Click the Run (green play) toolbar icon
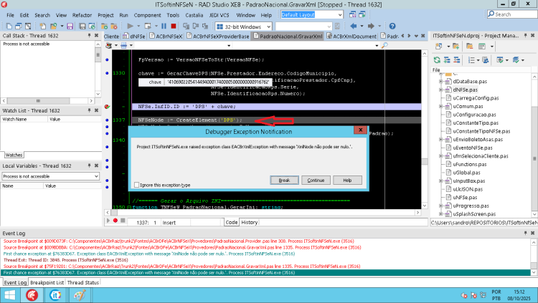This screenshot has width=538, height=303. [x=130, y=26]
